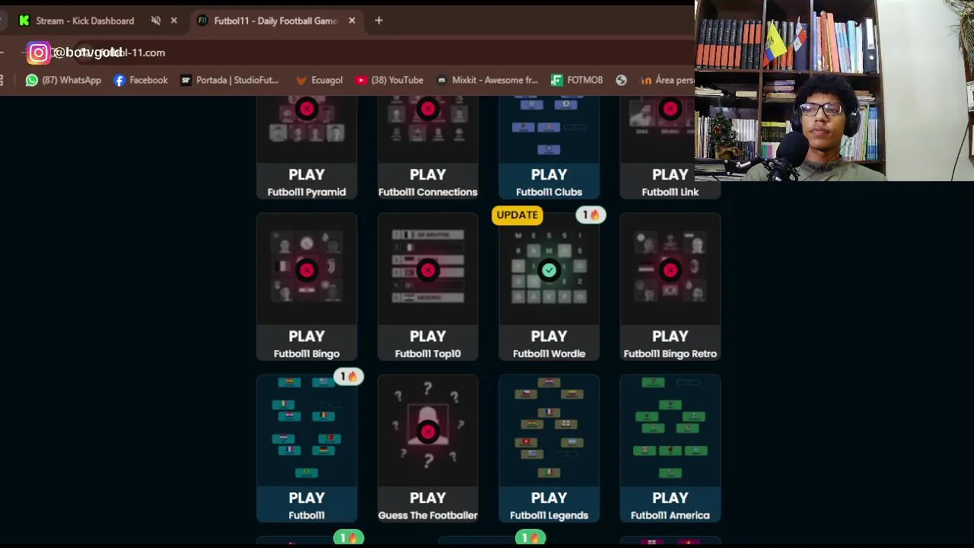Click the Kick favicon on first tab
Viewport: 974px width, 548px height.
[x=24, y=21]
